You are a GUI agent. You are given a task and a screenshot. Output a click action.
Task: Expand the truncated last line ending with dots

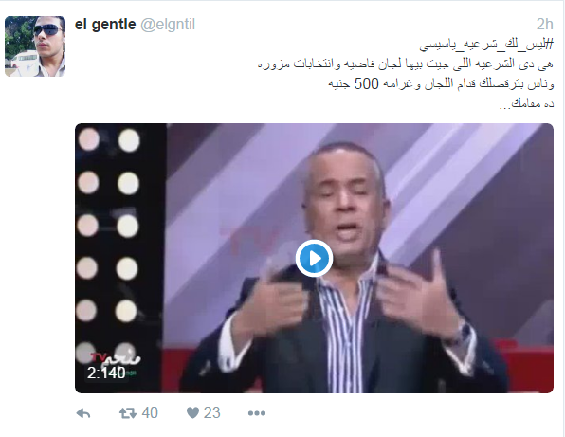(x=526, y=104)
